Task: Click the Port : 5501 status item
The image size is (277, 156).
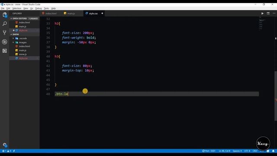Action: click(x=209, y=151)
